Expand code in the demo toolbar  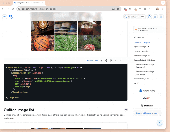92,60
